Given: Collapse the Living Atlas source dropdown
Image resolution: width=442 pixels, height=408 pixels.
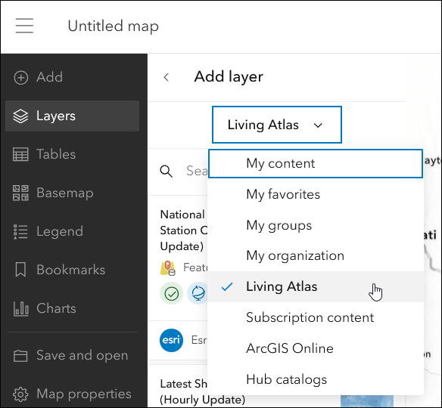Looking at the screenshot, I should [x=277, y=125].
